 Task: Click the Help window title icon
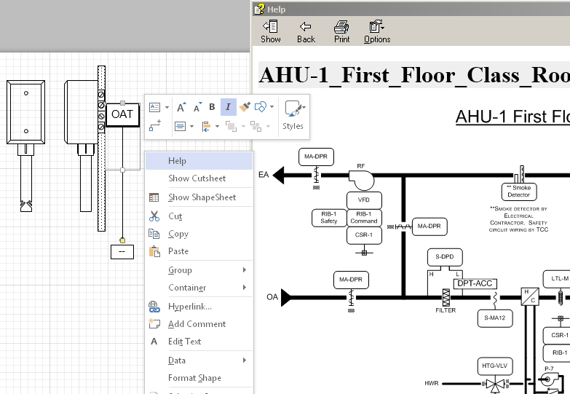click(x=260, y=9)
